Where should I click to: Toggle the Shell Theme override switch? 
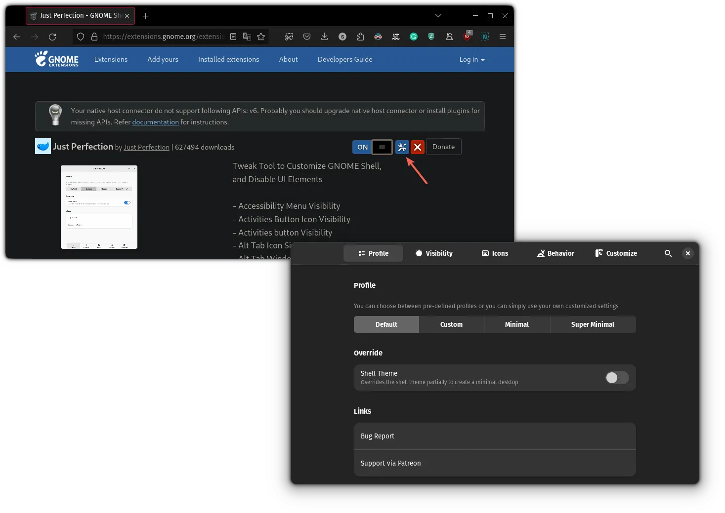coord(617,378)
